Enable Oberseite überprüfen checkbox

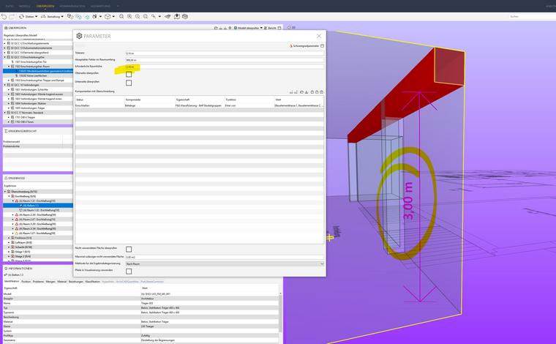[129, 74]
